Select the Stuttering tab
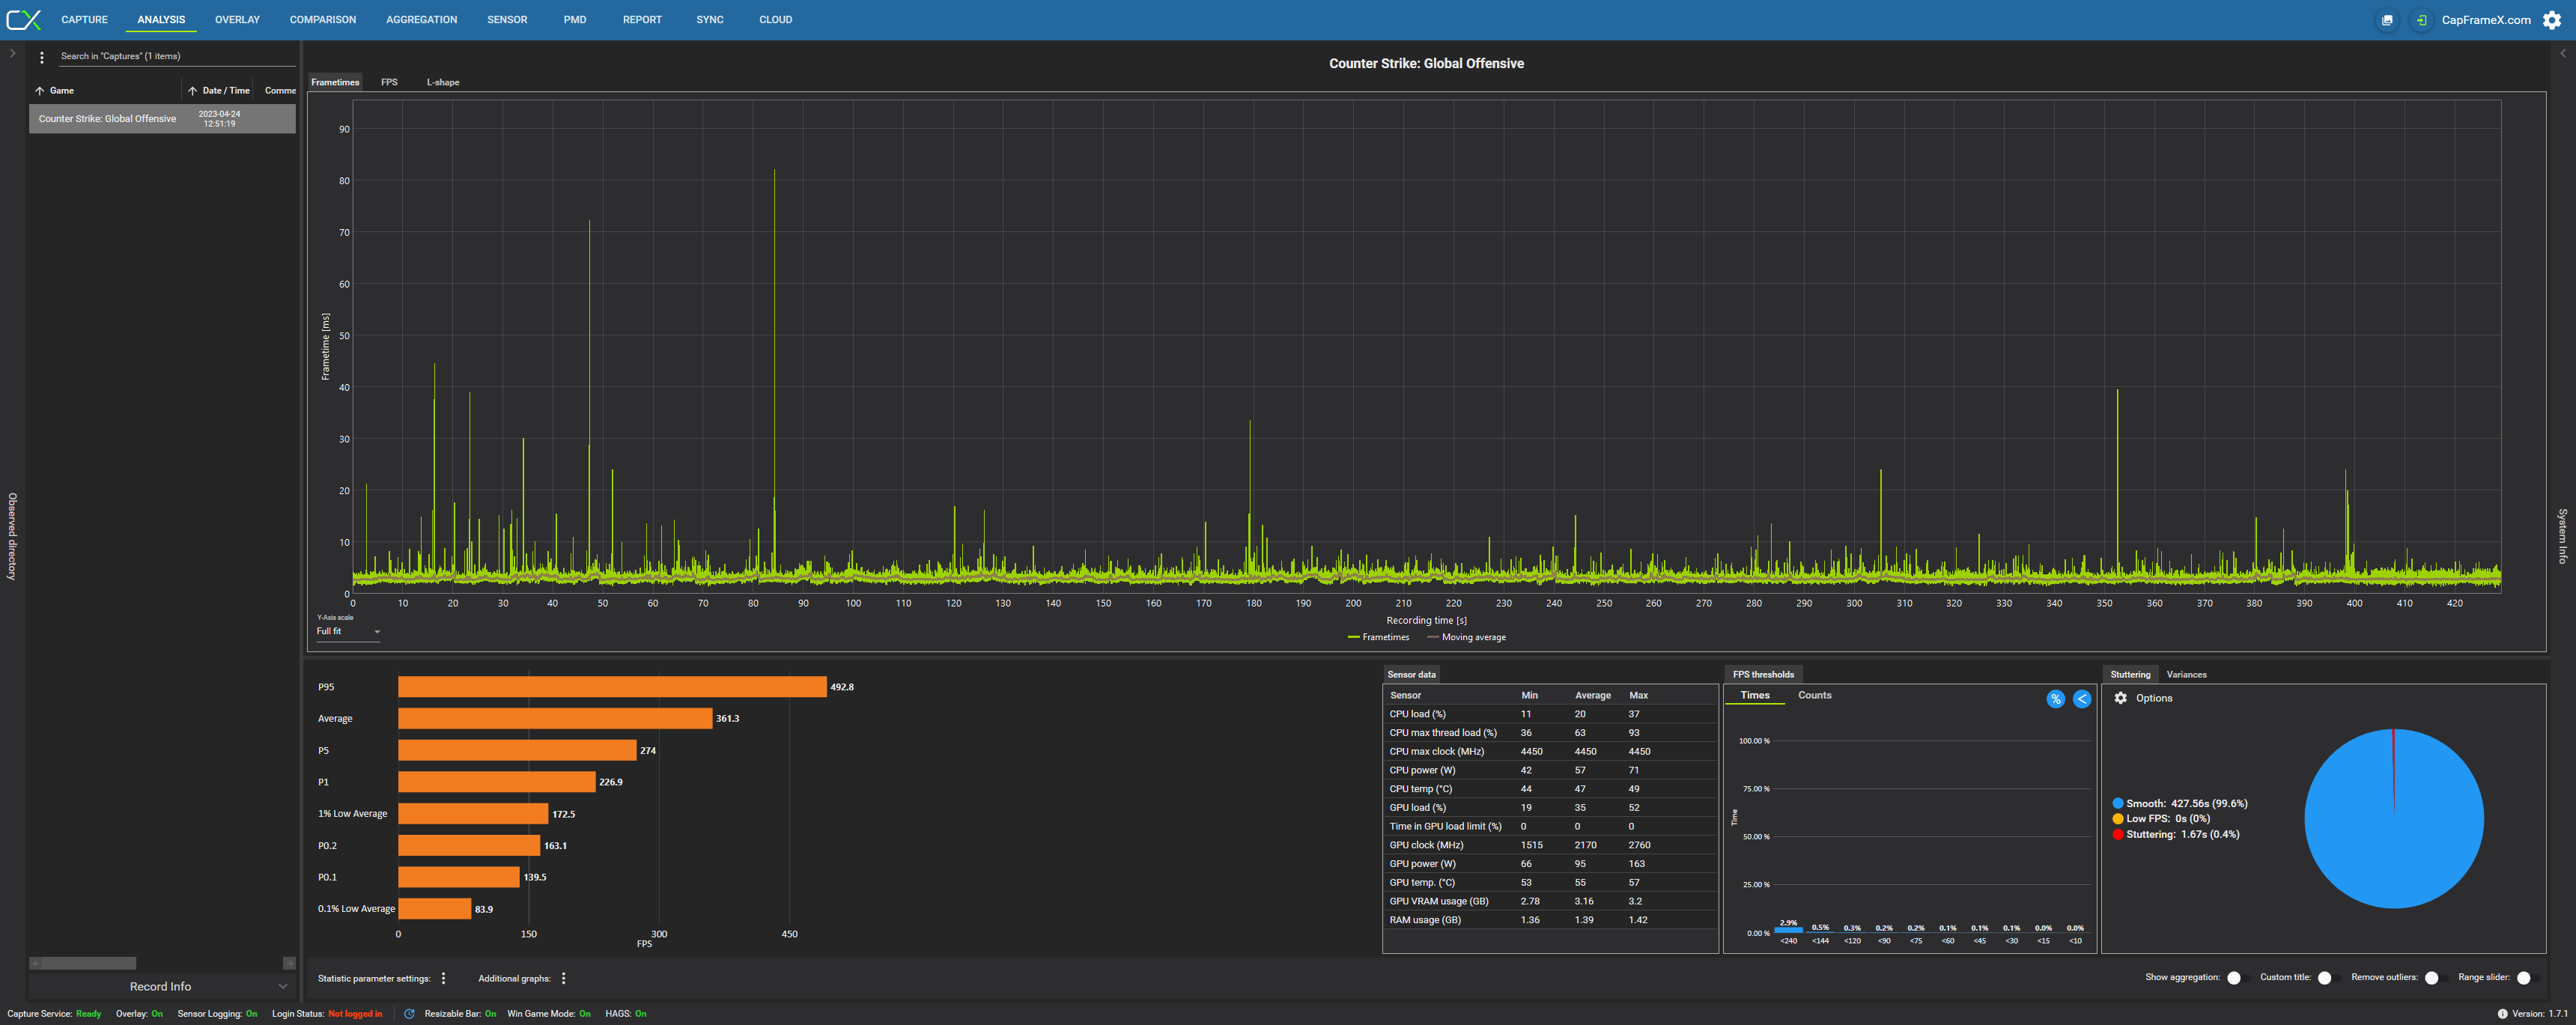Screen dimensions: 2576x1025 (x=2130, y=675)
